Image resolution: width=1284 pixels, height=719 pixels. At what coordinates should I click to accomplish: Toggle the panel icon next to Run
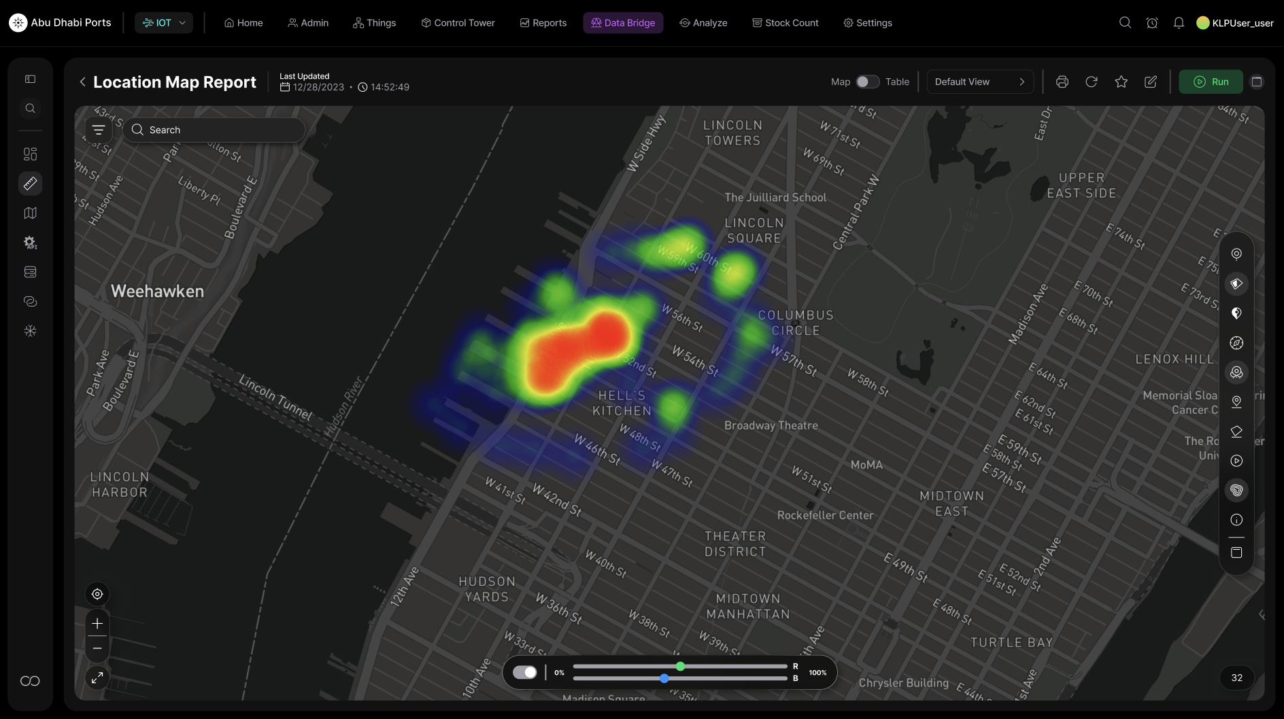pyautogui.click(x=1257, y=82)
